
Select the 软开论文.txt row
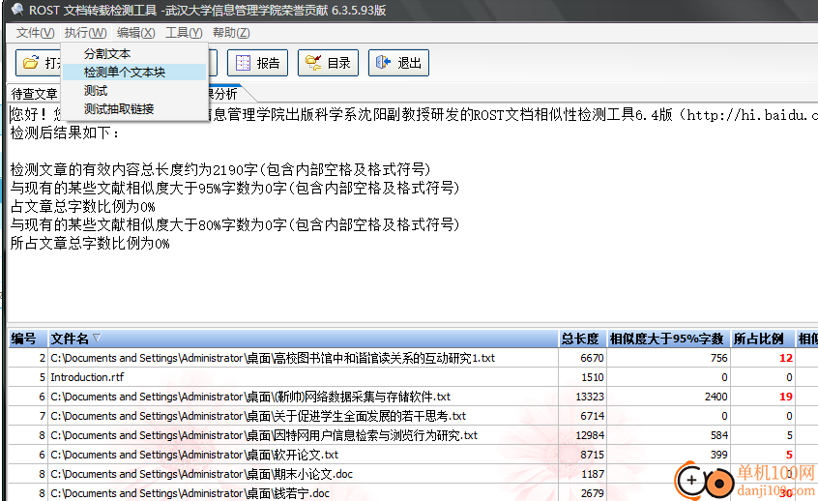coord(412,455)
